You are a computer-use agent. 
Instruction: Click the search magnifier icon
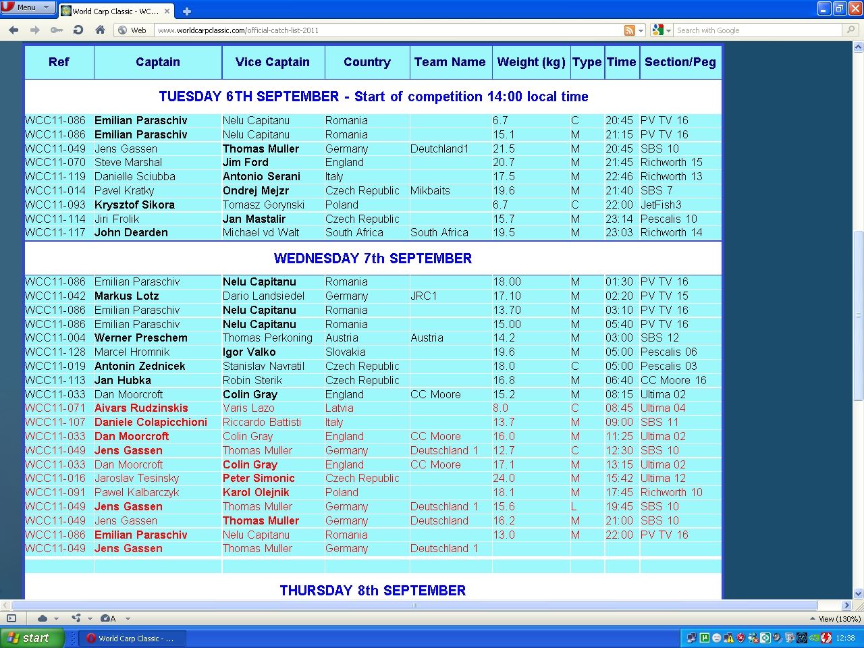click(x=850, y=30)
